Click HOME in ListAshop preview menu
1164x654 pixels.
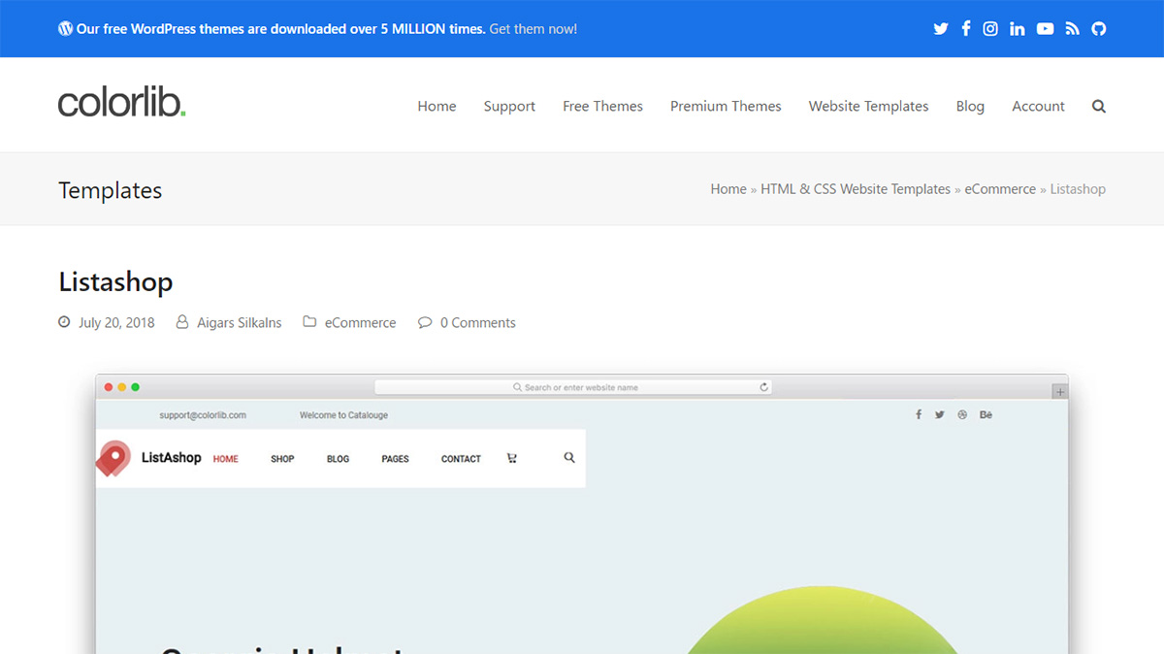click(x=226, y=459)
